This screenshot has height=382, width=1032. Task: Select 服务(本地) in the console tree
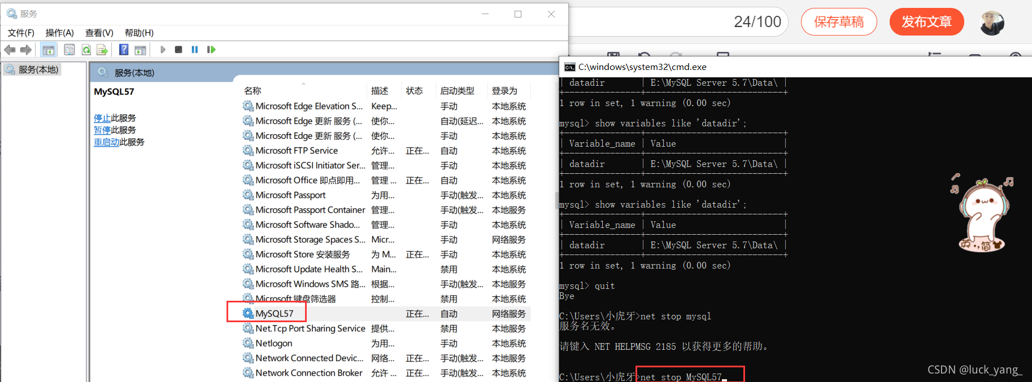coord(38,69)
